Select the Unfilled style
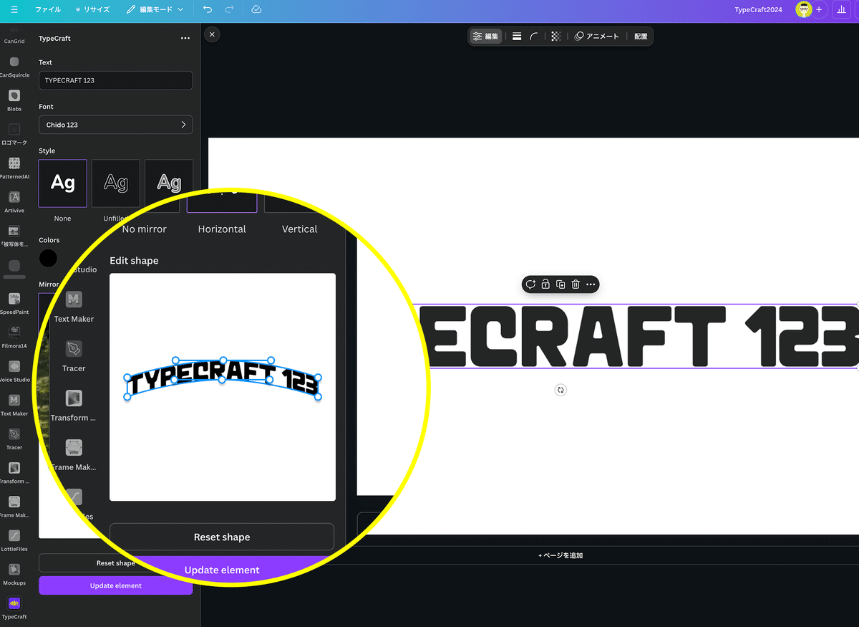Screen dimensions: 859x627 (x=115, y=183)
